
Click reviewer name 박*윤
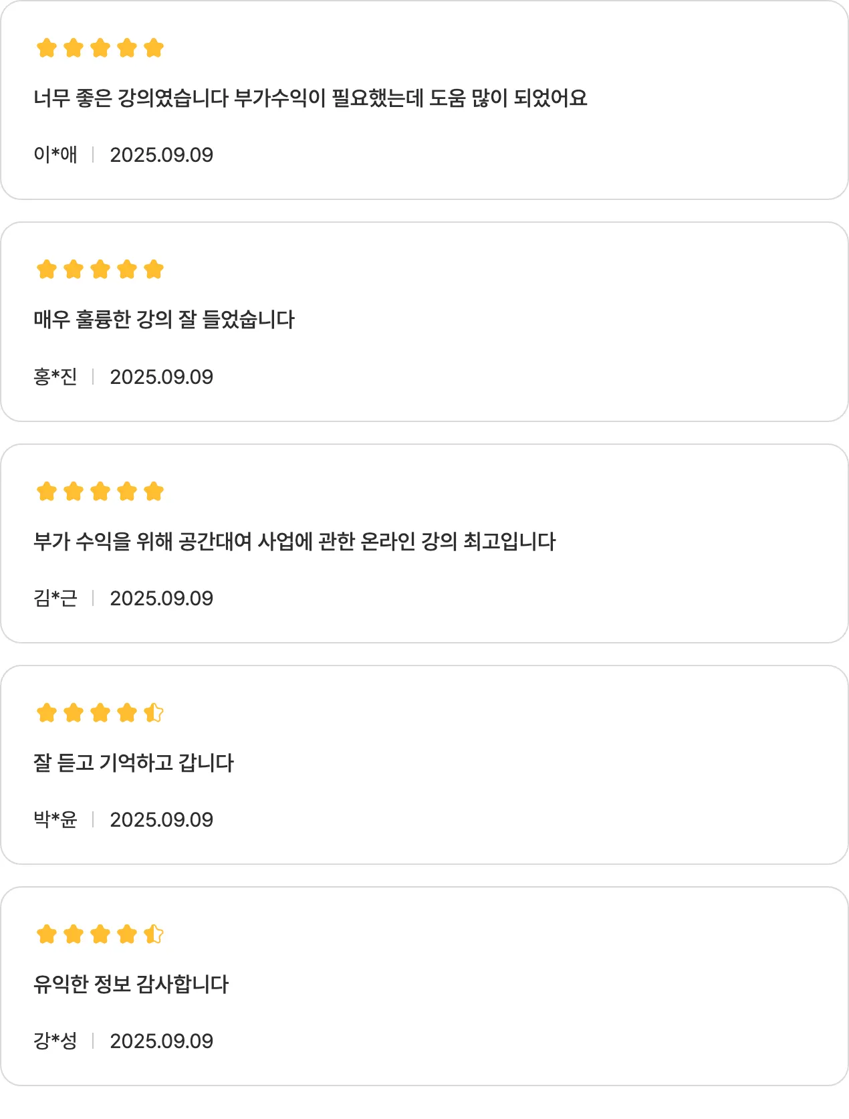coord(55,819)
